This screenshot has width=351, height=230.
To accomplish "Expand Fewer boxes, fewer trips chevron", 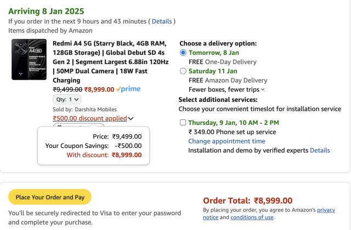I will [263, 89].
